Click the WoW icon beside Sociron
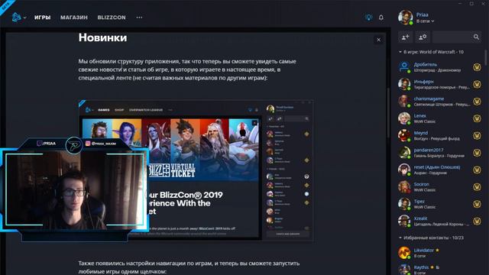Screen dimensions: 489x275 point(477,187)
